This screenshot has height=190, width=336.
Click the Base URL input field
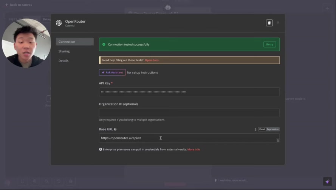(x=189, y=138)
